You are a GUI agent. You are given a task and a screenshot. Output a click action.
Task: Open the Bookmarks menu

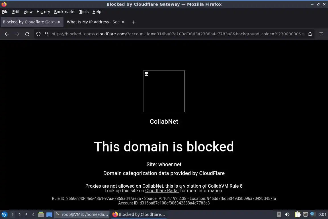click(65, 12)
